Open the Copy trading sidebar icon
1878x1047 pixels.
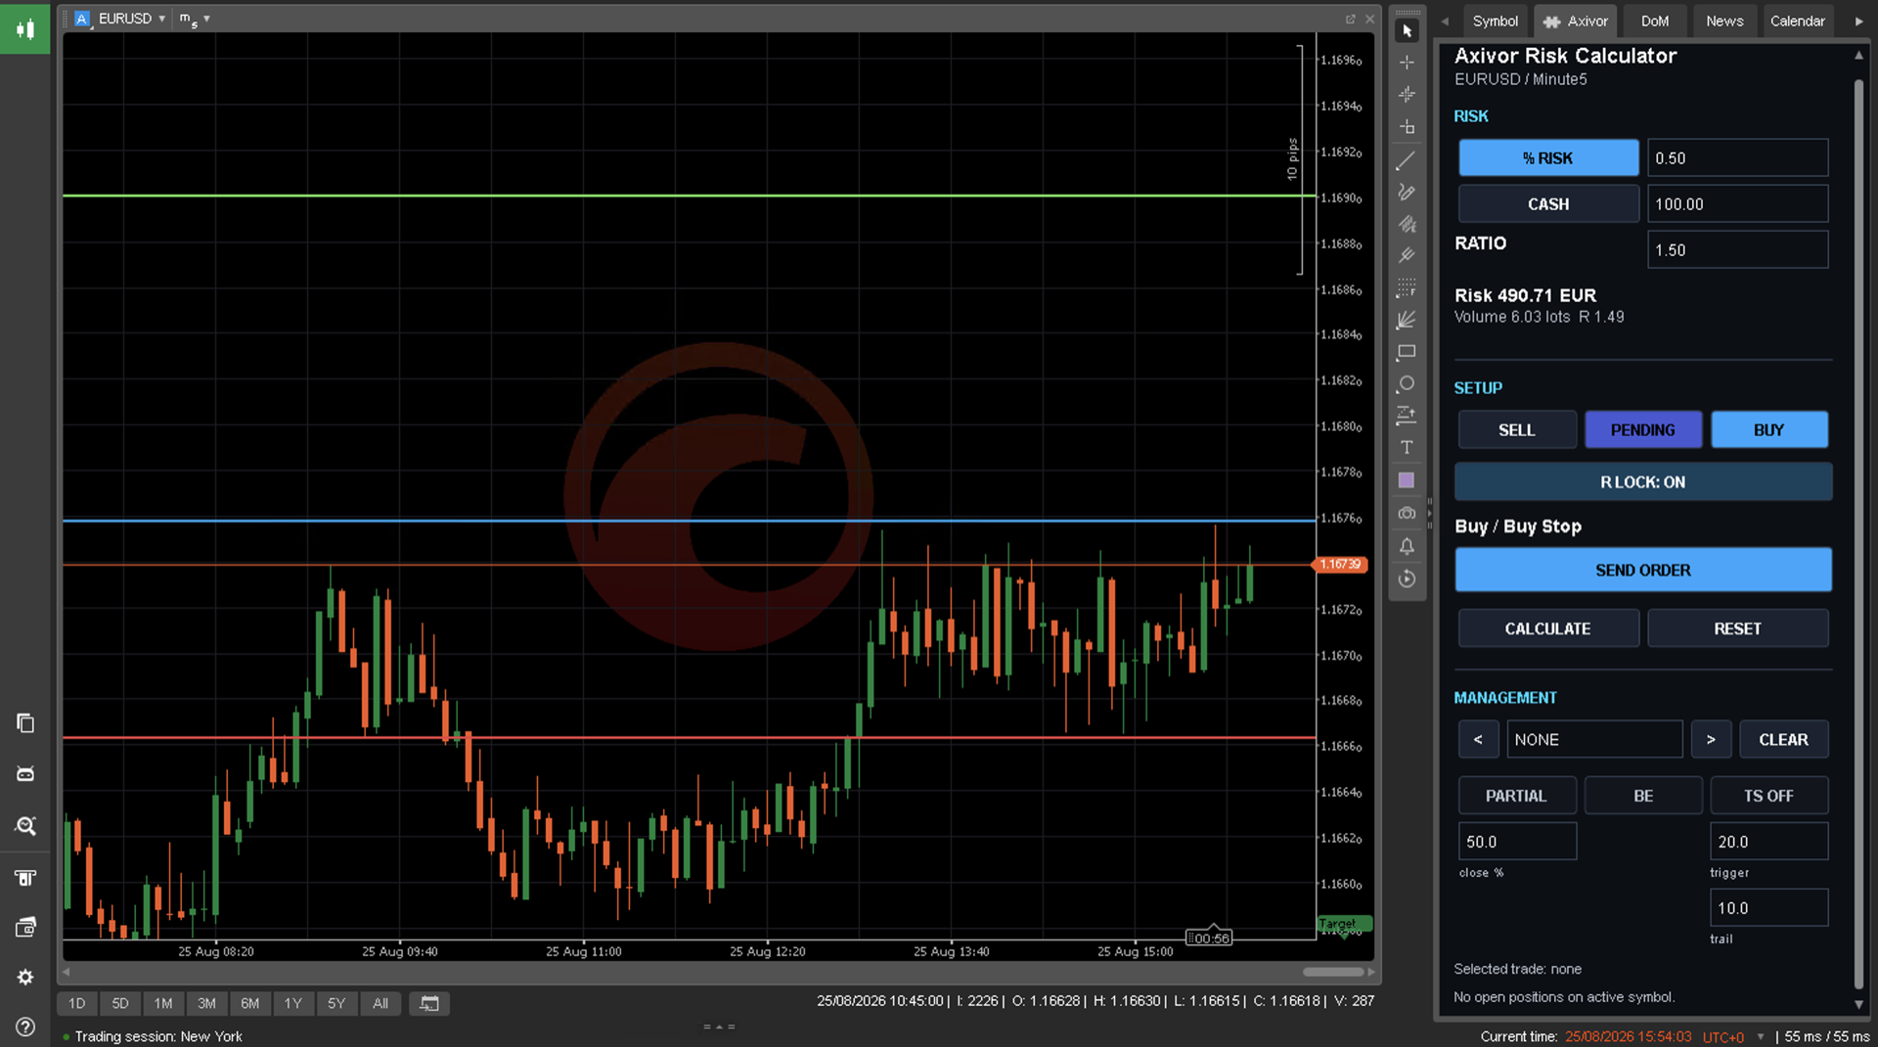[x=25, y=722]
